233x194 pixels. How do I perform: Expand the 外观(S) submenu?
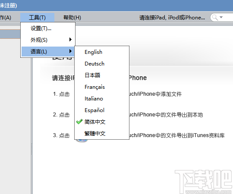tap(48, 40)
